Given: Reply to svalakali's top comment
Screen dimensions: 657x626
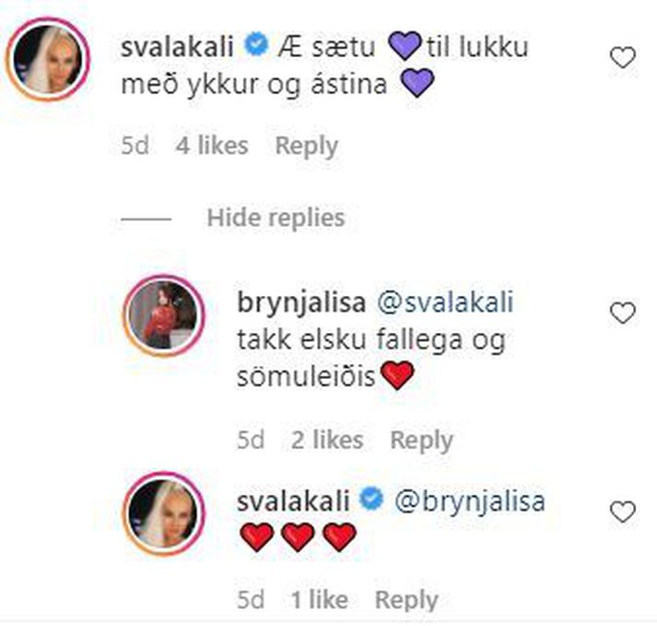Looking at the screenshot, I should point(306,147).
